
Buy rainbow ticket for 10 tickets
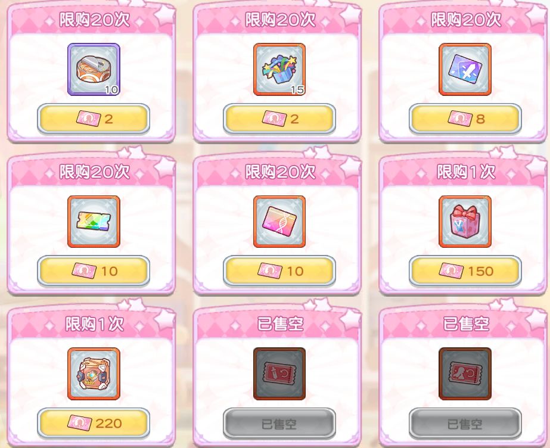coord(94,271)
